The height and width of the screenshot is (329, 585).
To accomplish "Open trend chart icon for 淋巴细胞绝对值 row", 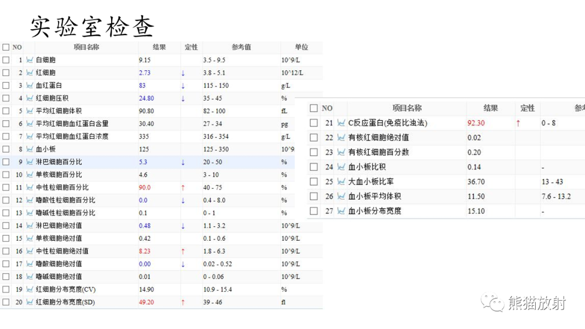I will click(29, 226).
